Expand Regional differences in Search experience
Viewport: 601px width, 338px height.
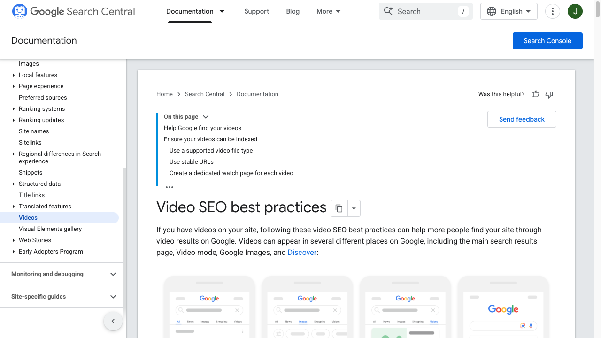14,154
